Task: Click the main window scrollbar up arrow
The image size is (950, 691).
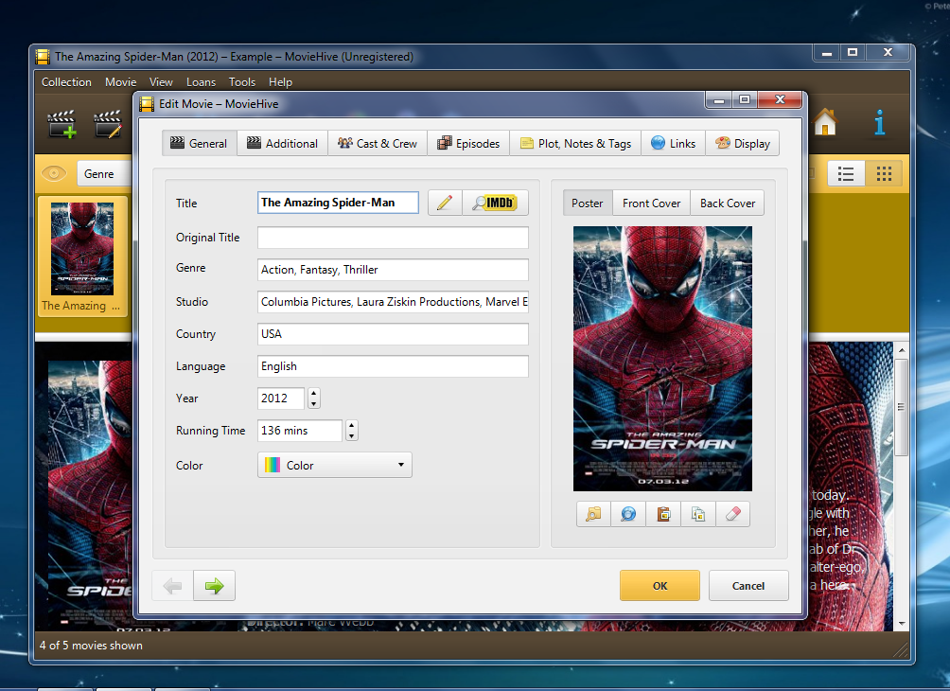Action: (902, 349)
